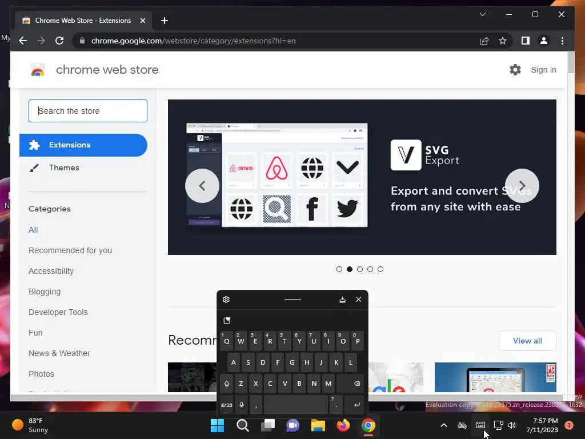This screenshot has width=585, height=439.
Task: Open the Chrome profile icon
Action: click(544, 41)
